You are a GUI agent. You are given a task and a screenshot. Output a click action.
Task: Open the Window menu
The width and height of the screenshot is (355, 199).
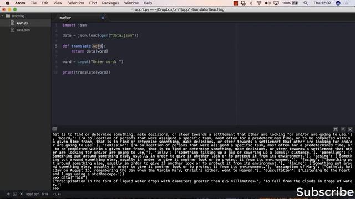tap(131, 3)
